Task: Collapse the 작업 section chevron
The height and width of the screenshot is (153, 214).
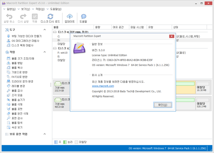Action: click(45, 52)
